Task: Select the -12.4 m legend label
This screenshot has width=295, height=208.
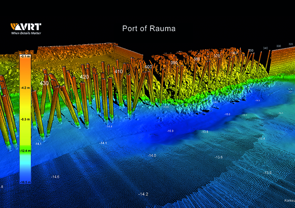Action: point(25,151)
